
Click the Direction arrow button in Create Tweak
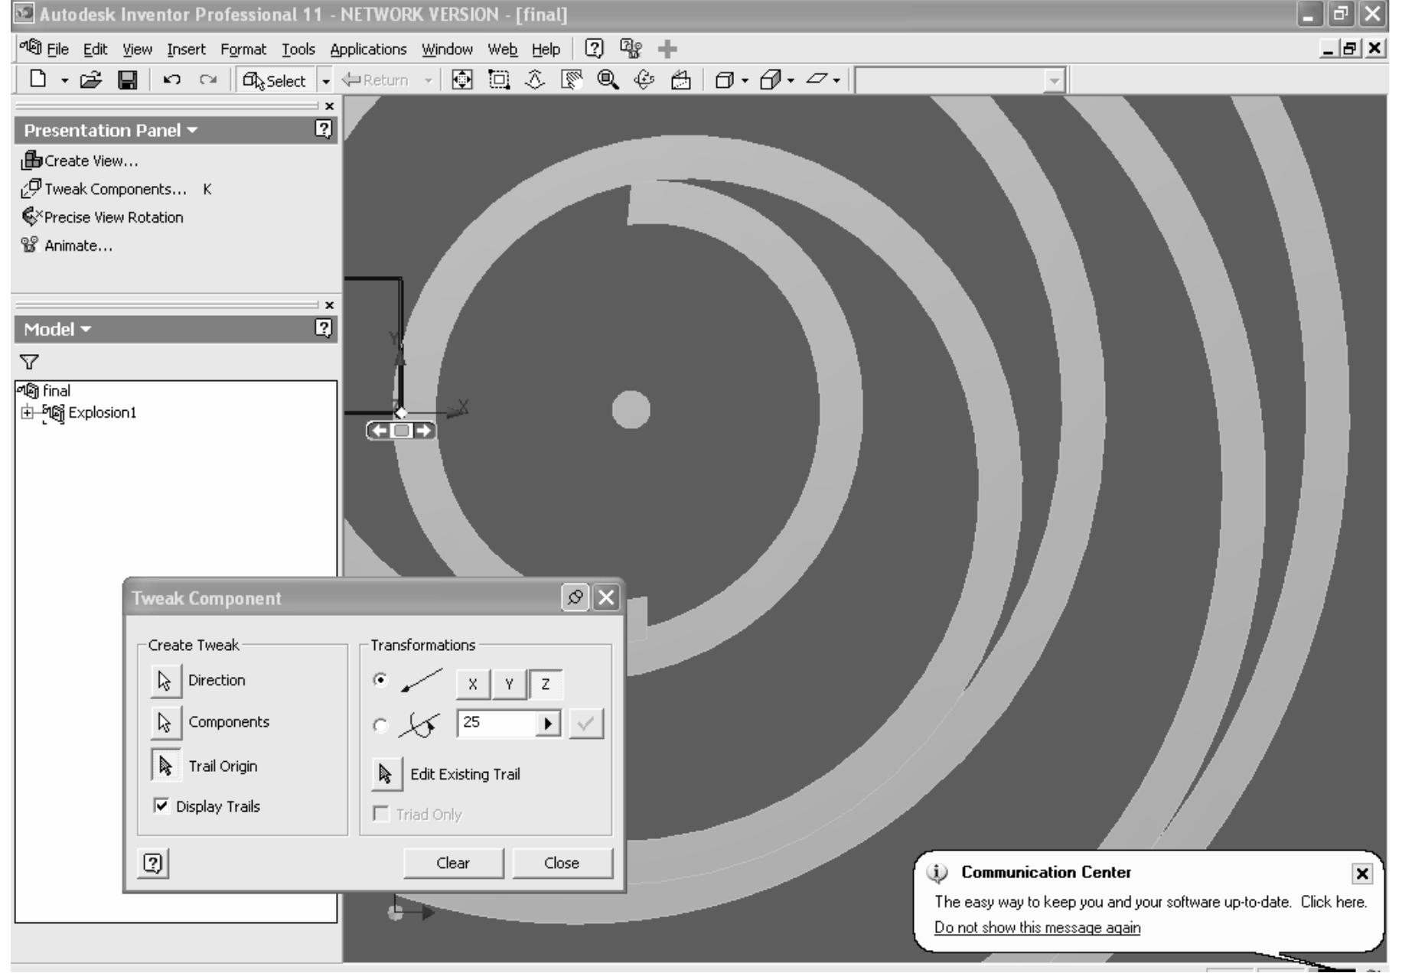point(165,681)
